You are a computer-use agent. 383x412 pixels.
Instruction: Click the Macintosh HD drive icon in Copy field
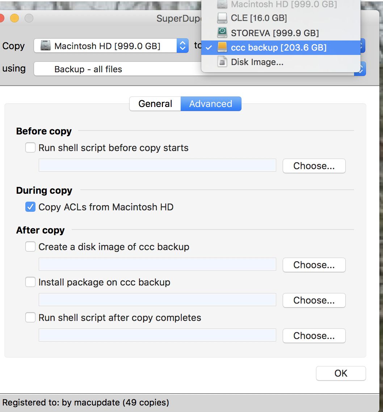point(46,46)
